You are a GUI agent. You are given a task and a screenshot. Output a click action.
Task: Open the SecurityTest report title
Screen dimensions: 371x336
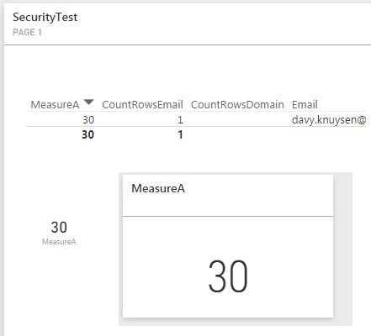(45, 18)
